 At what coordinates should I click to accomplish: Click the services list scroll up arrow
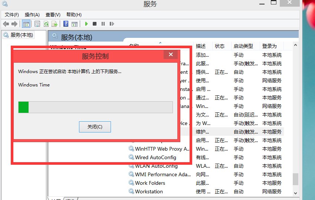point(295,45)
